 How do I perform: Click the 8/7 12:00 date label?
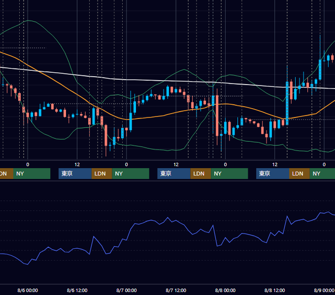click(176, 290)
